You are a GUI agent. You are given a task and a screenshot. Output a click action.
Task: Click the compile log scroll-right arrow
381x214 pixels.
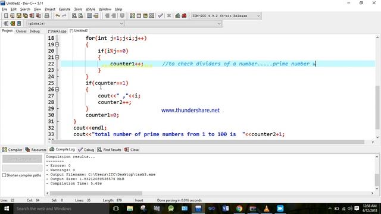pos(372,193)
